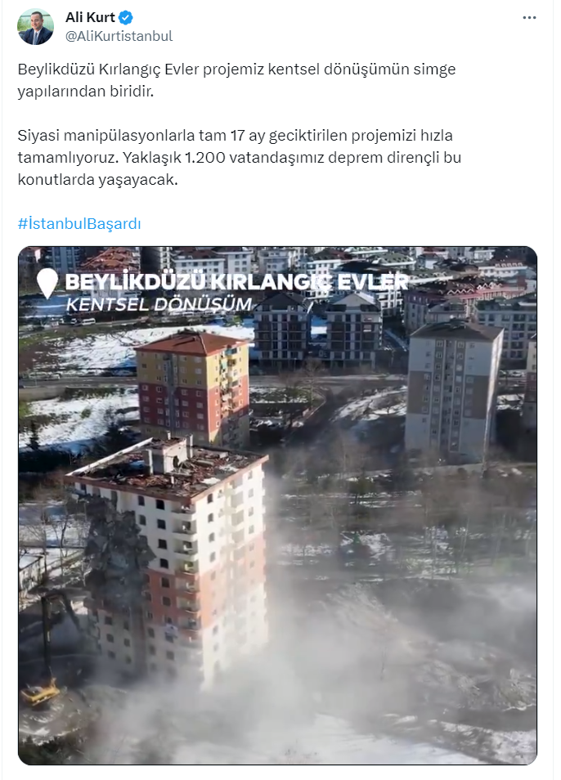Image resolution: width=561 pixels, height=780 pixels.
Task: Select the paragraph mentioning 17 ay geciktirilen
Action: [x=240, y=157]
